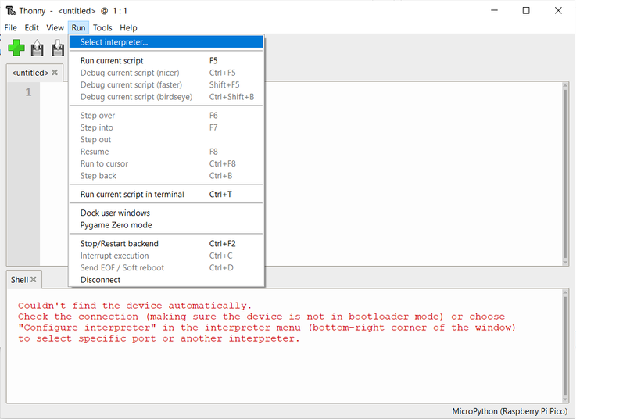
Task: Click Debug current script (faster)
Action: tap(166, 84)
